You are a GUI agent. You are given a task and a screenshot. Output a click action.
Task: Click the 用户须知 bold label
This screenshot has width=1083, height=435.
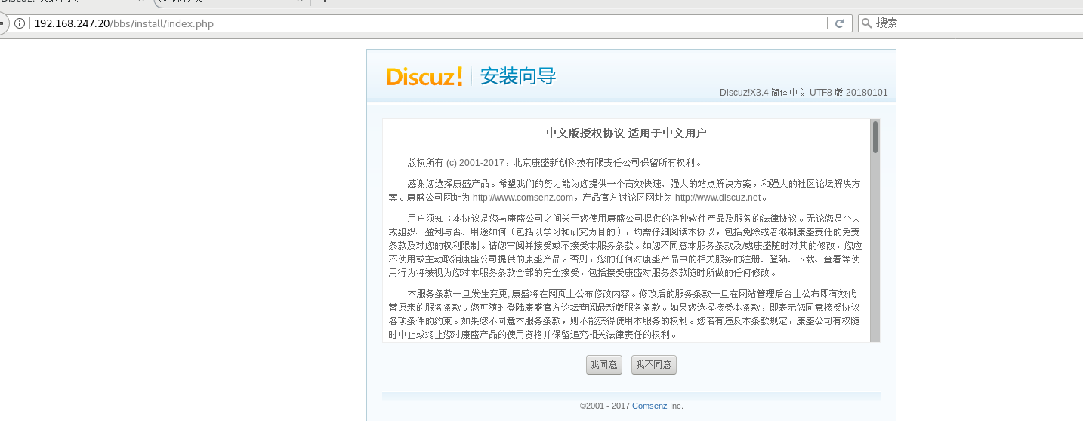[427, 219]
